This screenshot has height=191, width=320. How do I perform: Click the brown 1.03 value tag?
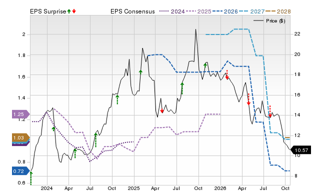[20, 137]
